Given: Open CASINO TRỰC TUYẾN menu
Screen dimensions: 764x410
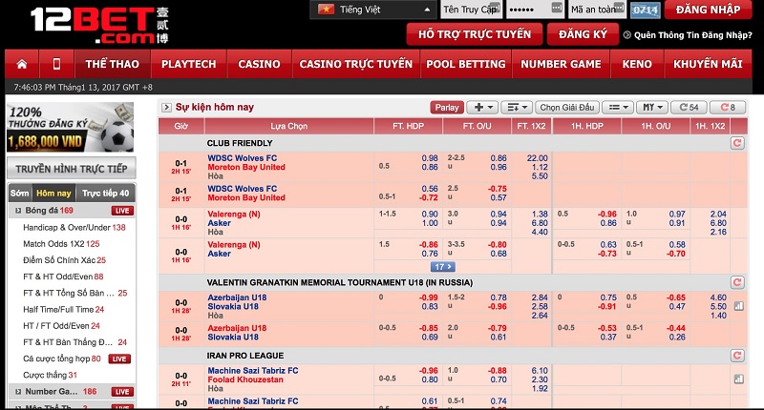Looking at the screenshot, I should (x=355, y=64).
